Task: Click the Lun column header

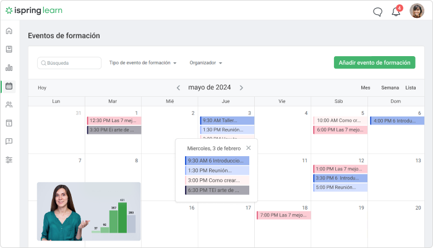Action: [56, 101]
